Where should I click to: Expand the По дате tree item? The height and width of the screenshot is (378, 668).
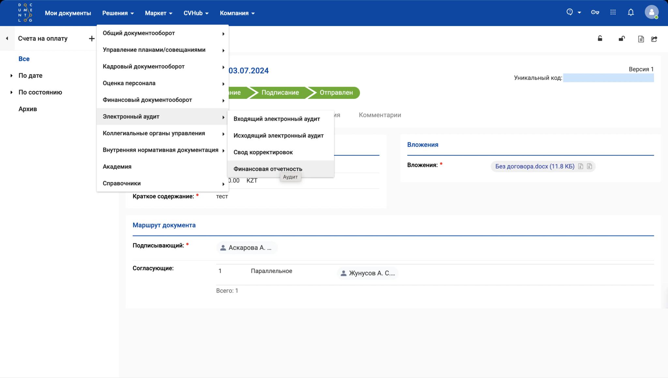11,76
